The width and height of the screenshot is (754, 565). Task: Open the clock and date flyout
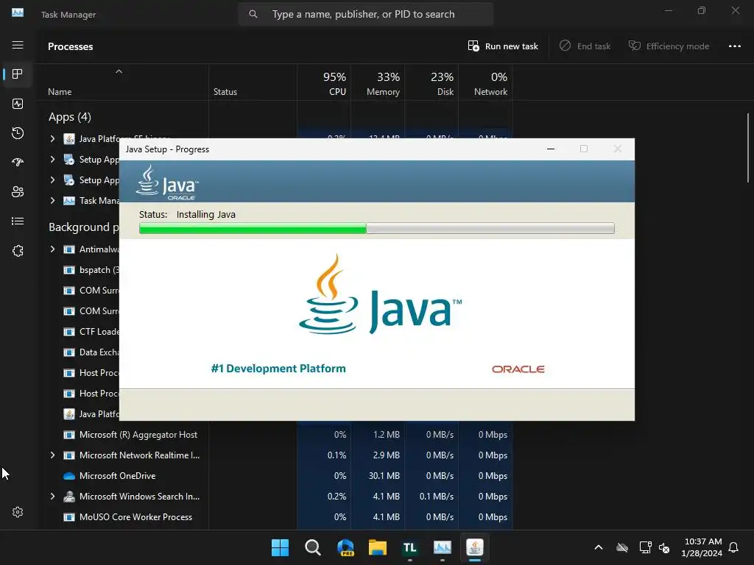(702, 547)
